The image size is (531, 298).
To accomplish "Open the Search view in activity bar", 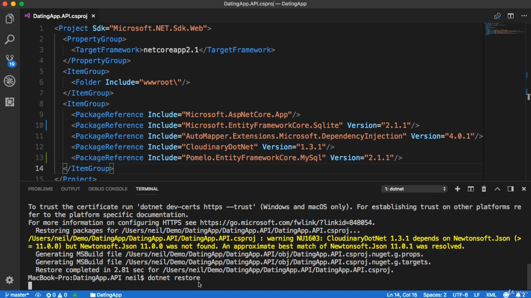I will click(10, 40).
